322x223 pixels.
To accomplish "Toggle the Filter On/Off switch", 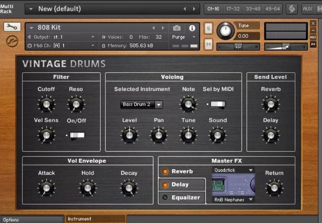I will tap(76, 135).
